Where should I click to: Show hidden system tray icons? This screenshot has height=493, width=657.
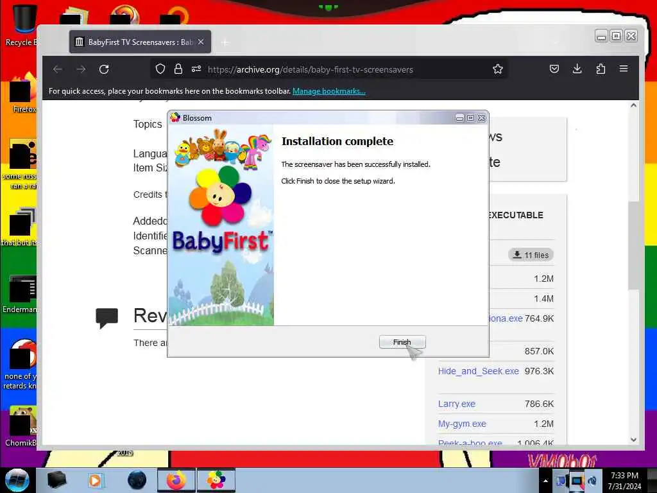click(545, 481)
